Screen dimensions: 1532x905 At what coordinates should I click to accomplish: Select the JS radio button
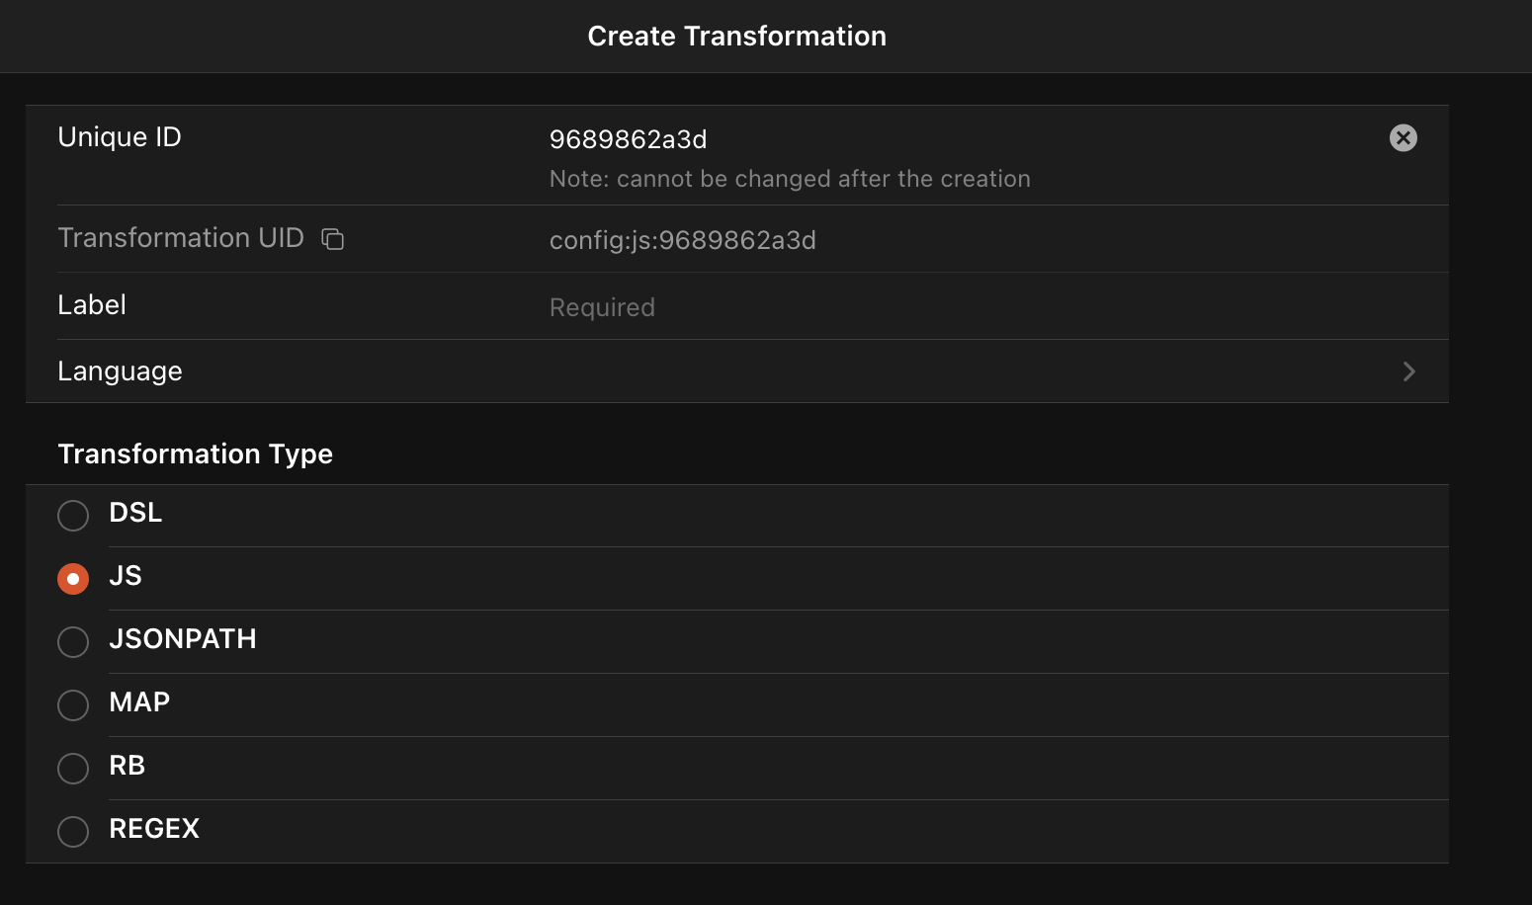73,578
